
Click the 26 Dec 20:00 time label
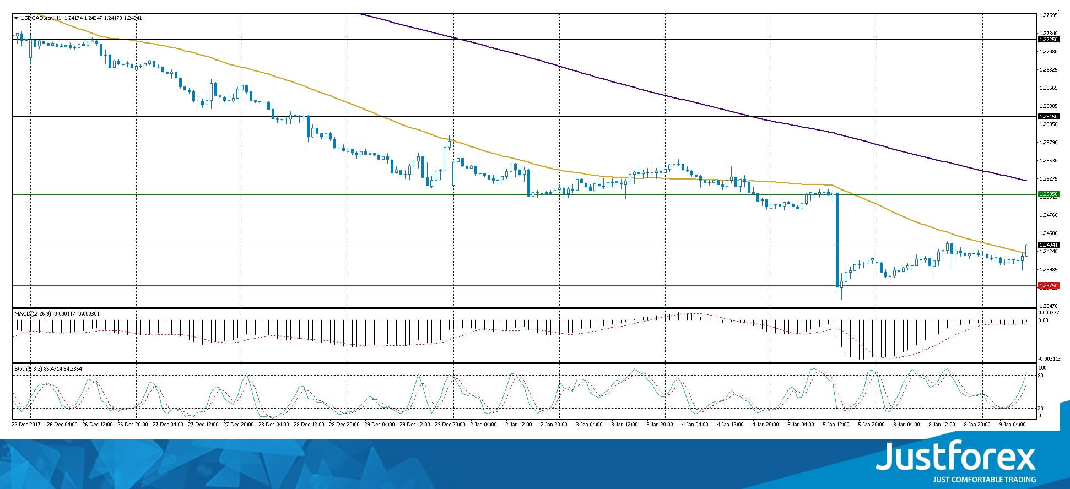pyautogui.click(x=133, y=425)
